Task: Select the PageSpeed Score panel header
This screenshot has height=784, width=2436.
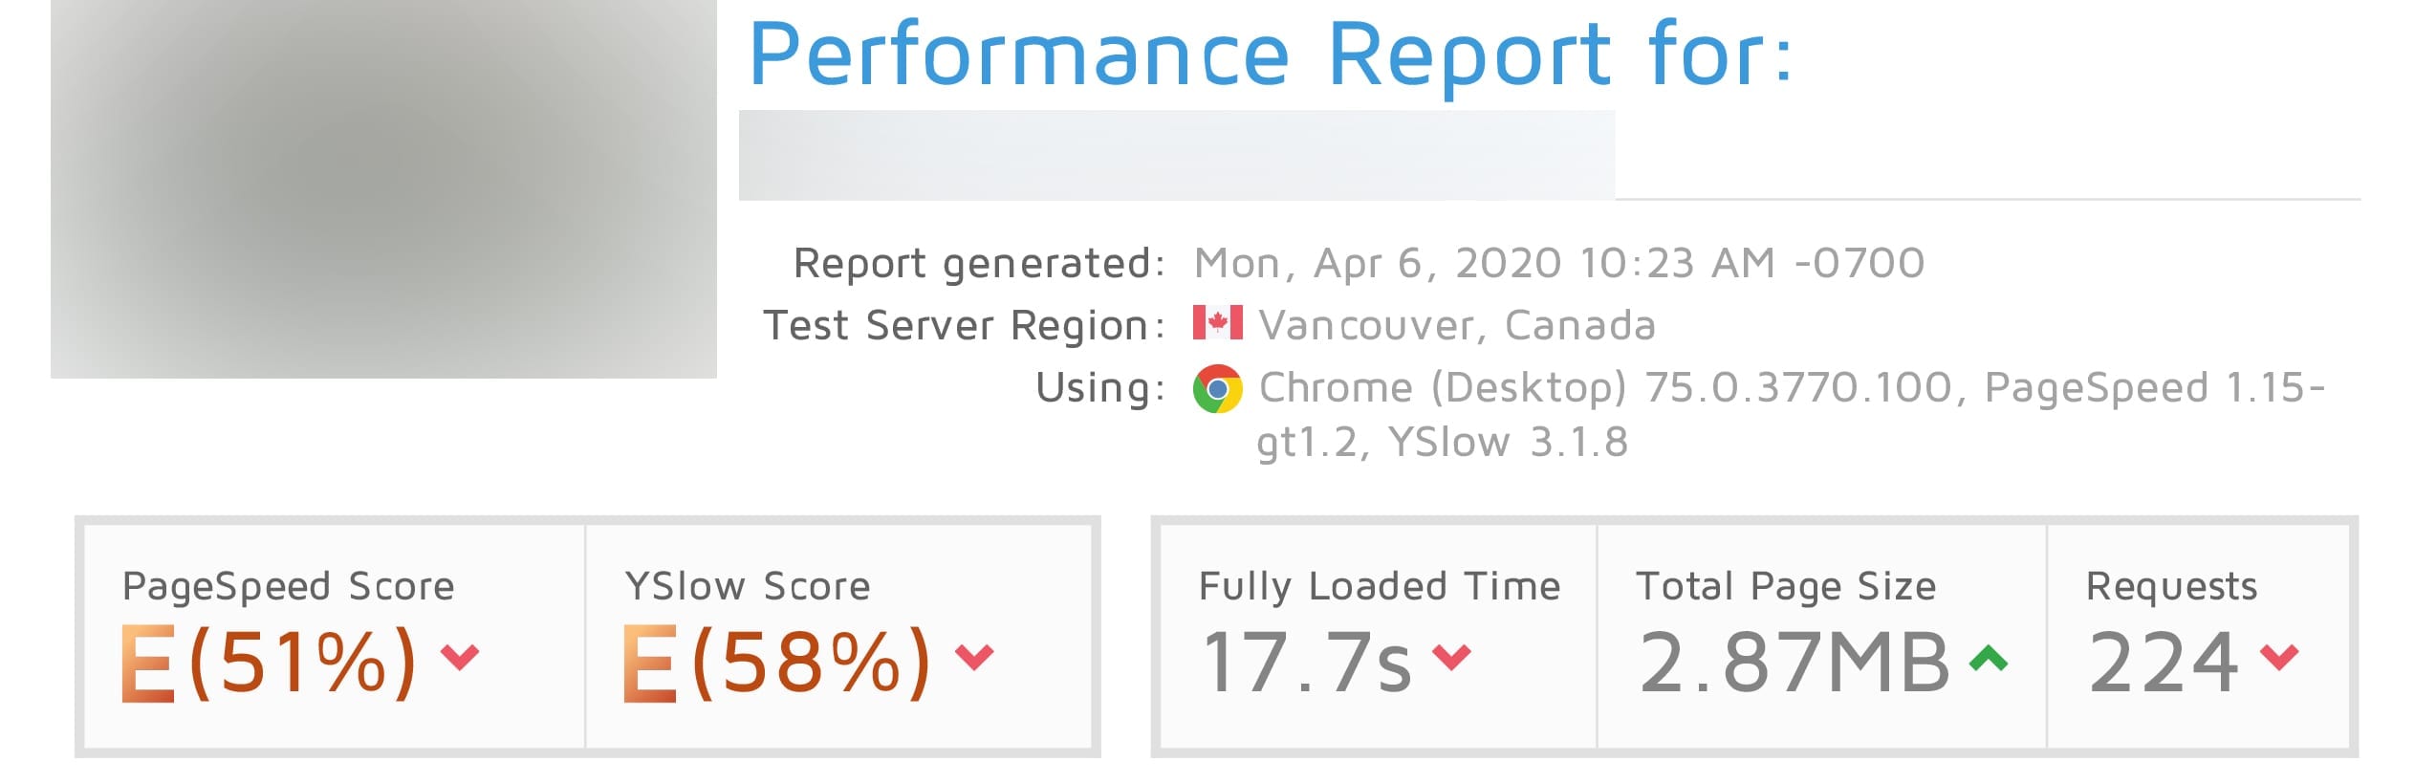Action: [x=287, y=587]
